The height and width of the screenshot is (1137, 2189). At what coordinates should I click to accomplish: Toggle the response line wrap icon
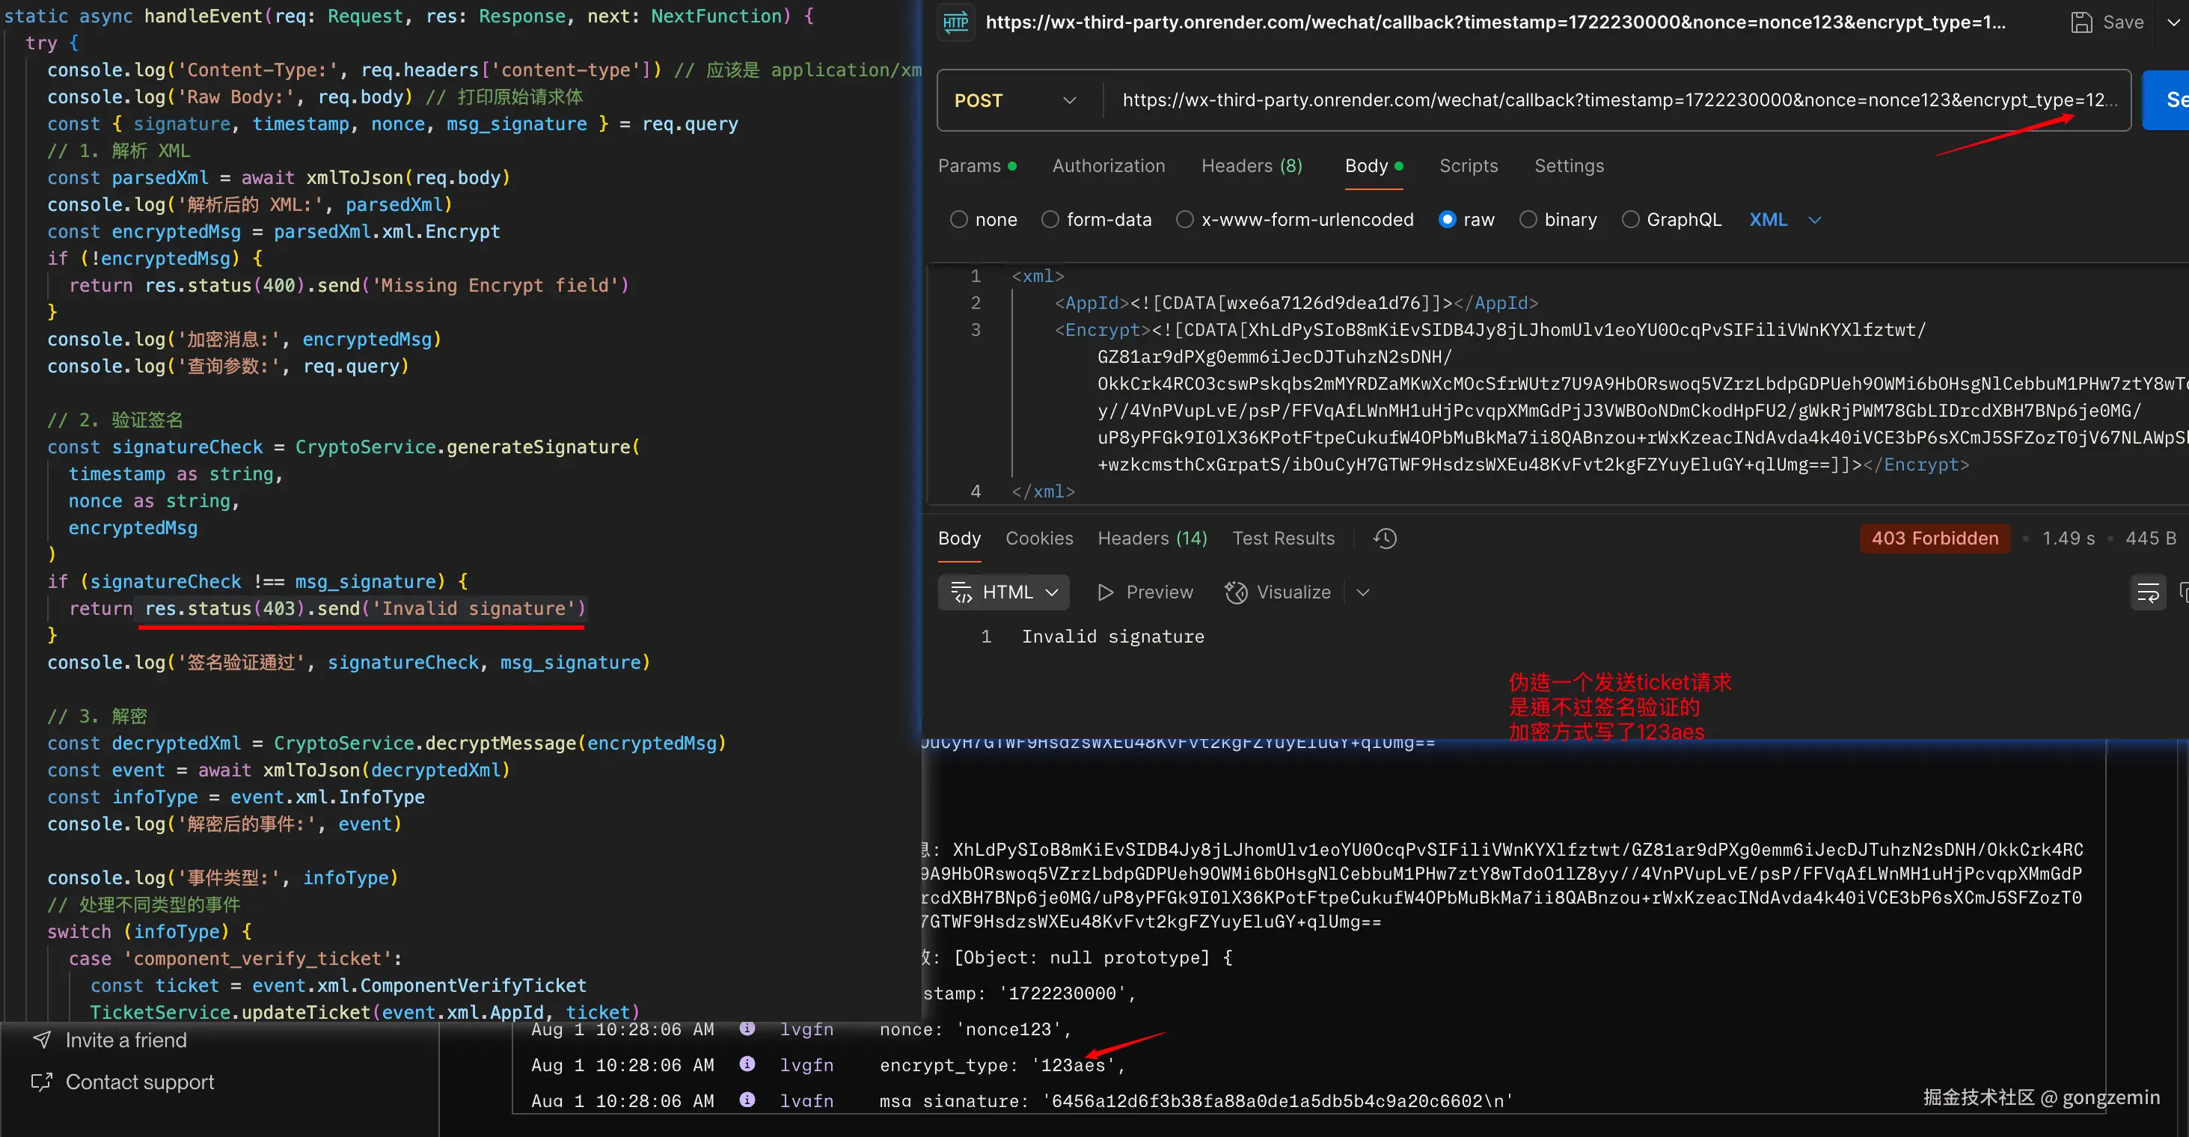(x=2147, y=592)
